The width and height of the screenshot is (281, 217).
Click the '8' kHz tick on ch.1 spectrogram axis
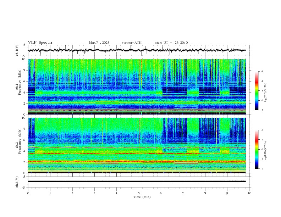(25, 70)
